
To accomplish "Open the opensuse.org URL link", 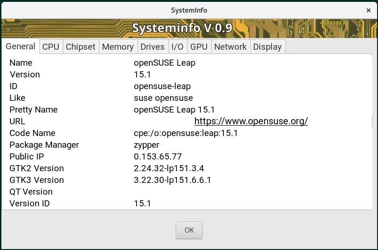I will coord(251,121).
